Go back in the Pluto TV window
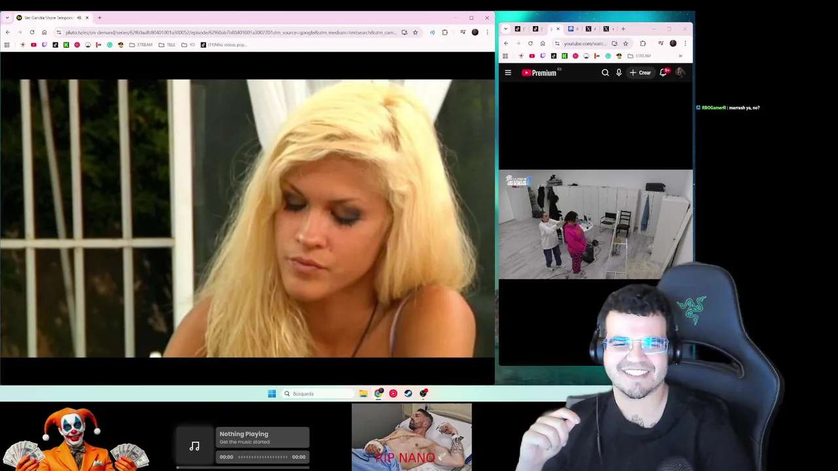 coord(8,32)
